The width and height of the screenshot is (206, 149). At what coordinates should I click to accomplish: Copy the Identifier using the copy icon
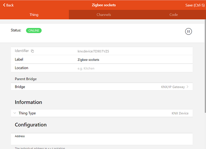click(32, 51)
